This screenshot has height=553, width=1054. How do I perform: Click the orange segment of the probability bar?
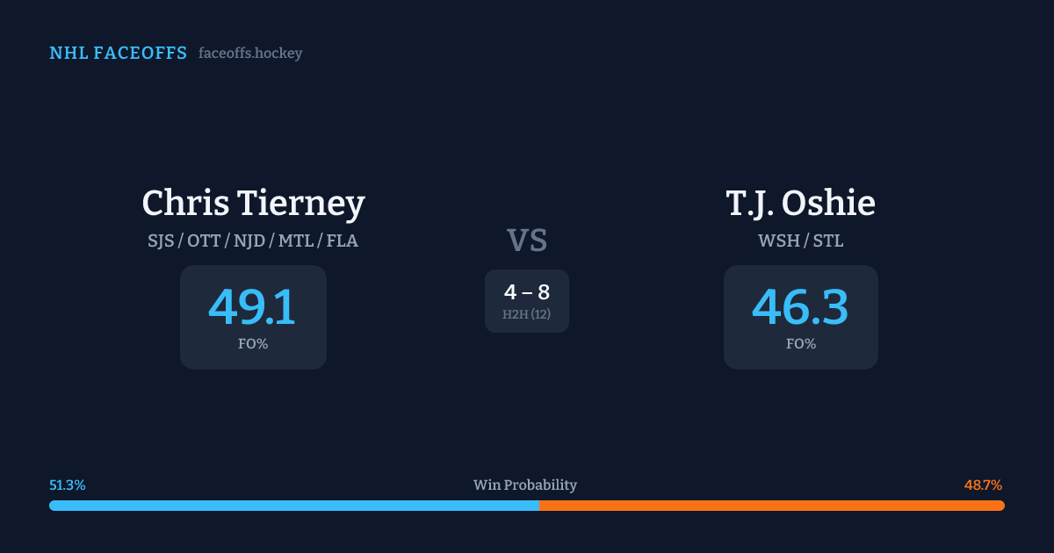click(771, 506)
